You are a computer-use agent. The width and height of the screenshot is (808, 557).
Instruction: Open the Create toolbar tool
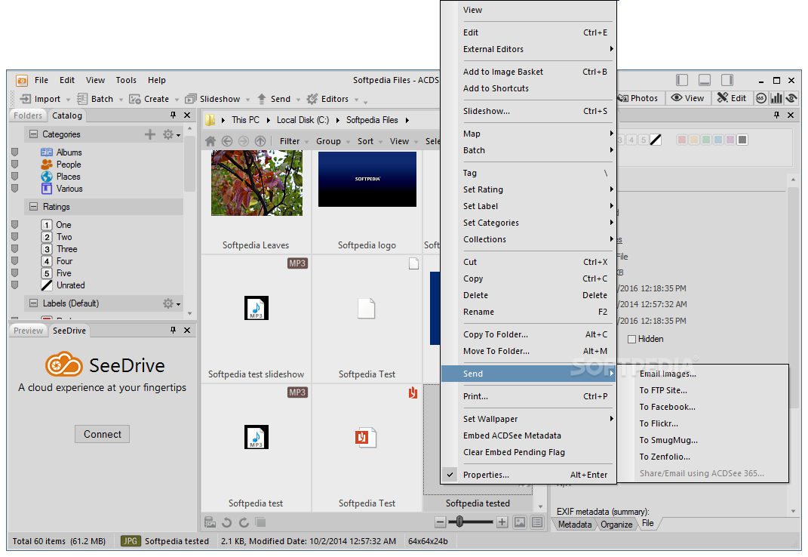click(149, 99)
